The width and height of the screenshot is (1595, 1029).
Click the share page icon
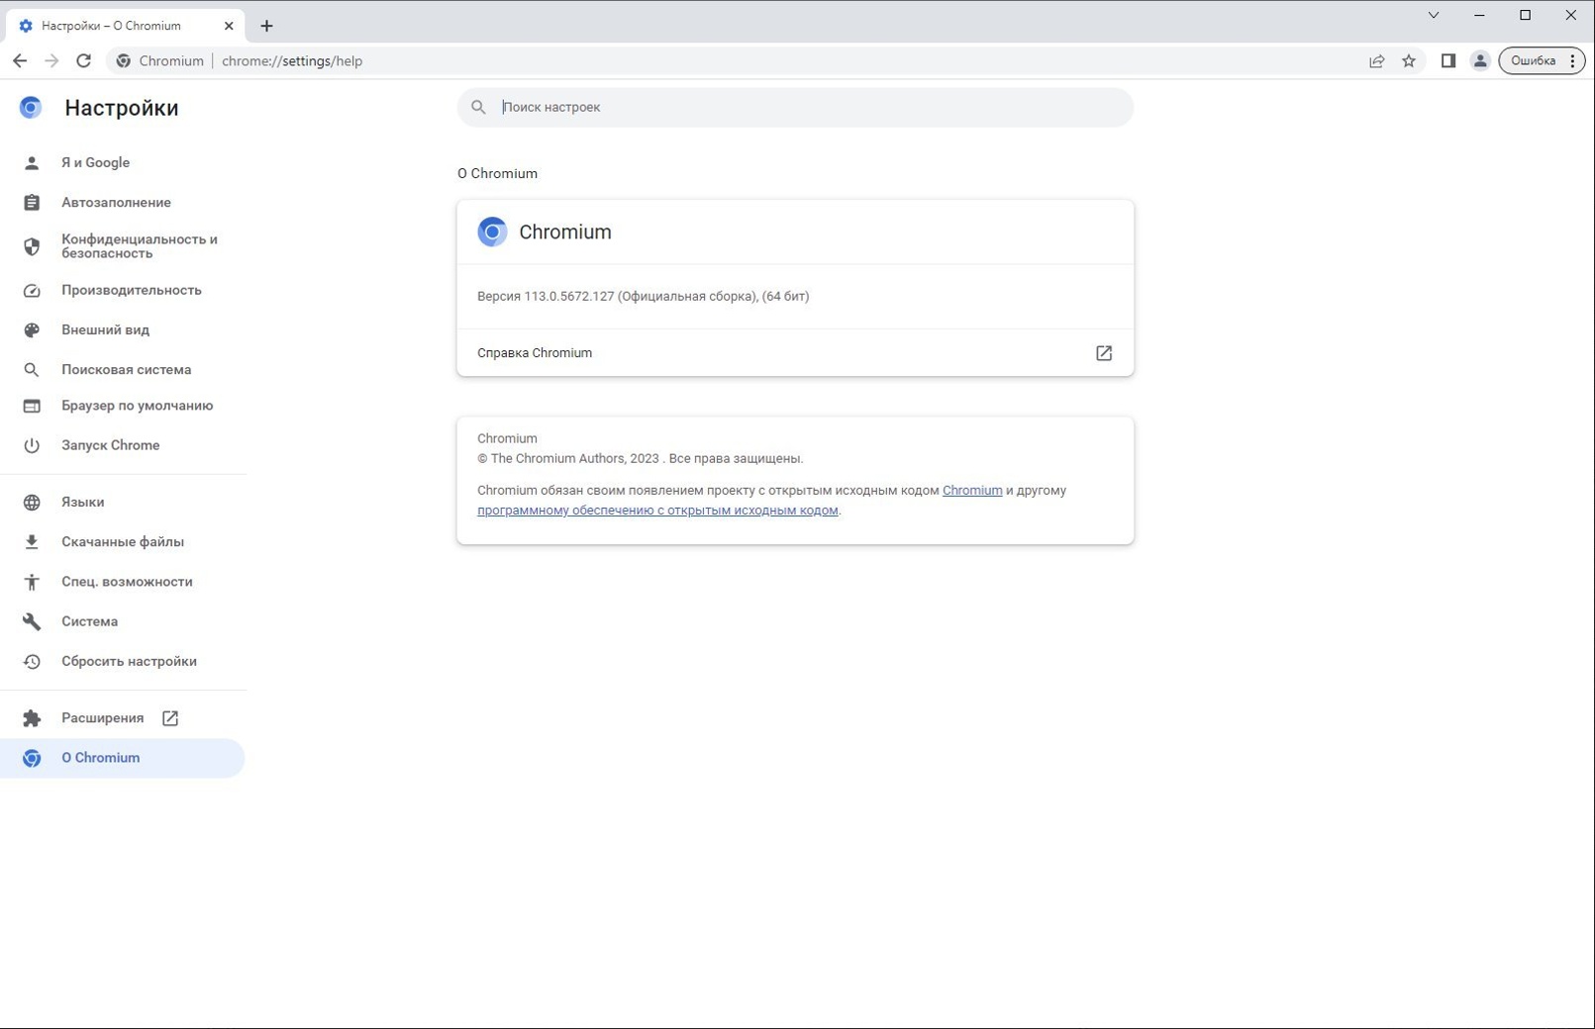1376,60
